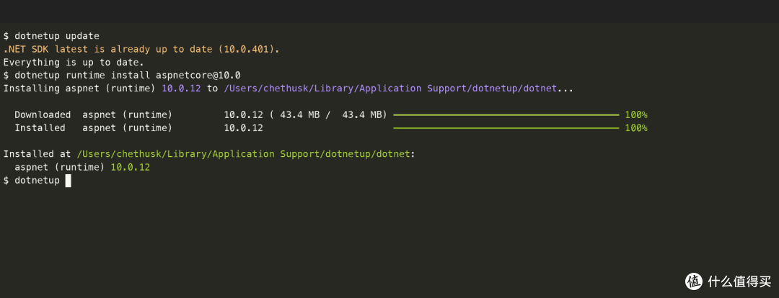
Task: Click the 'Downloaded' status word
Action: (x=43, y=115)
